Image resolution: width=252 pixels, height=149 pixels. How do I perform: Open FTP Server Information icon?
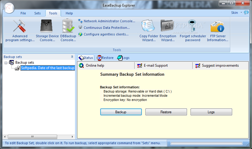217,26
